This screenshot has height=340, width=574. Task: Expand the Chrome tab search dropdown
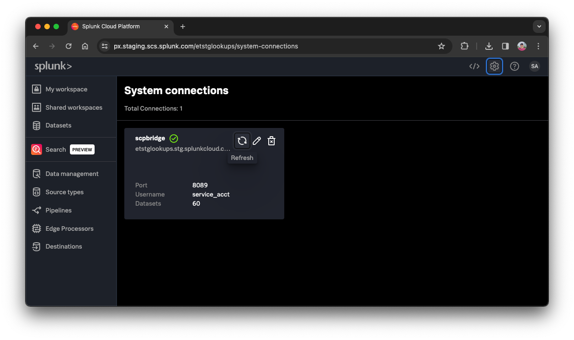539,27
